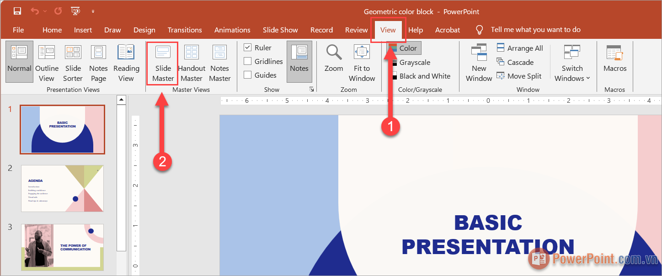This screenshot has height=276, width=662.
Task: Click Fit to Window
Action: (x=362, y=63)
